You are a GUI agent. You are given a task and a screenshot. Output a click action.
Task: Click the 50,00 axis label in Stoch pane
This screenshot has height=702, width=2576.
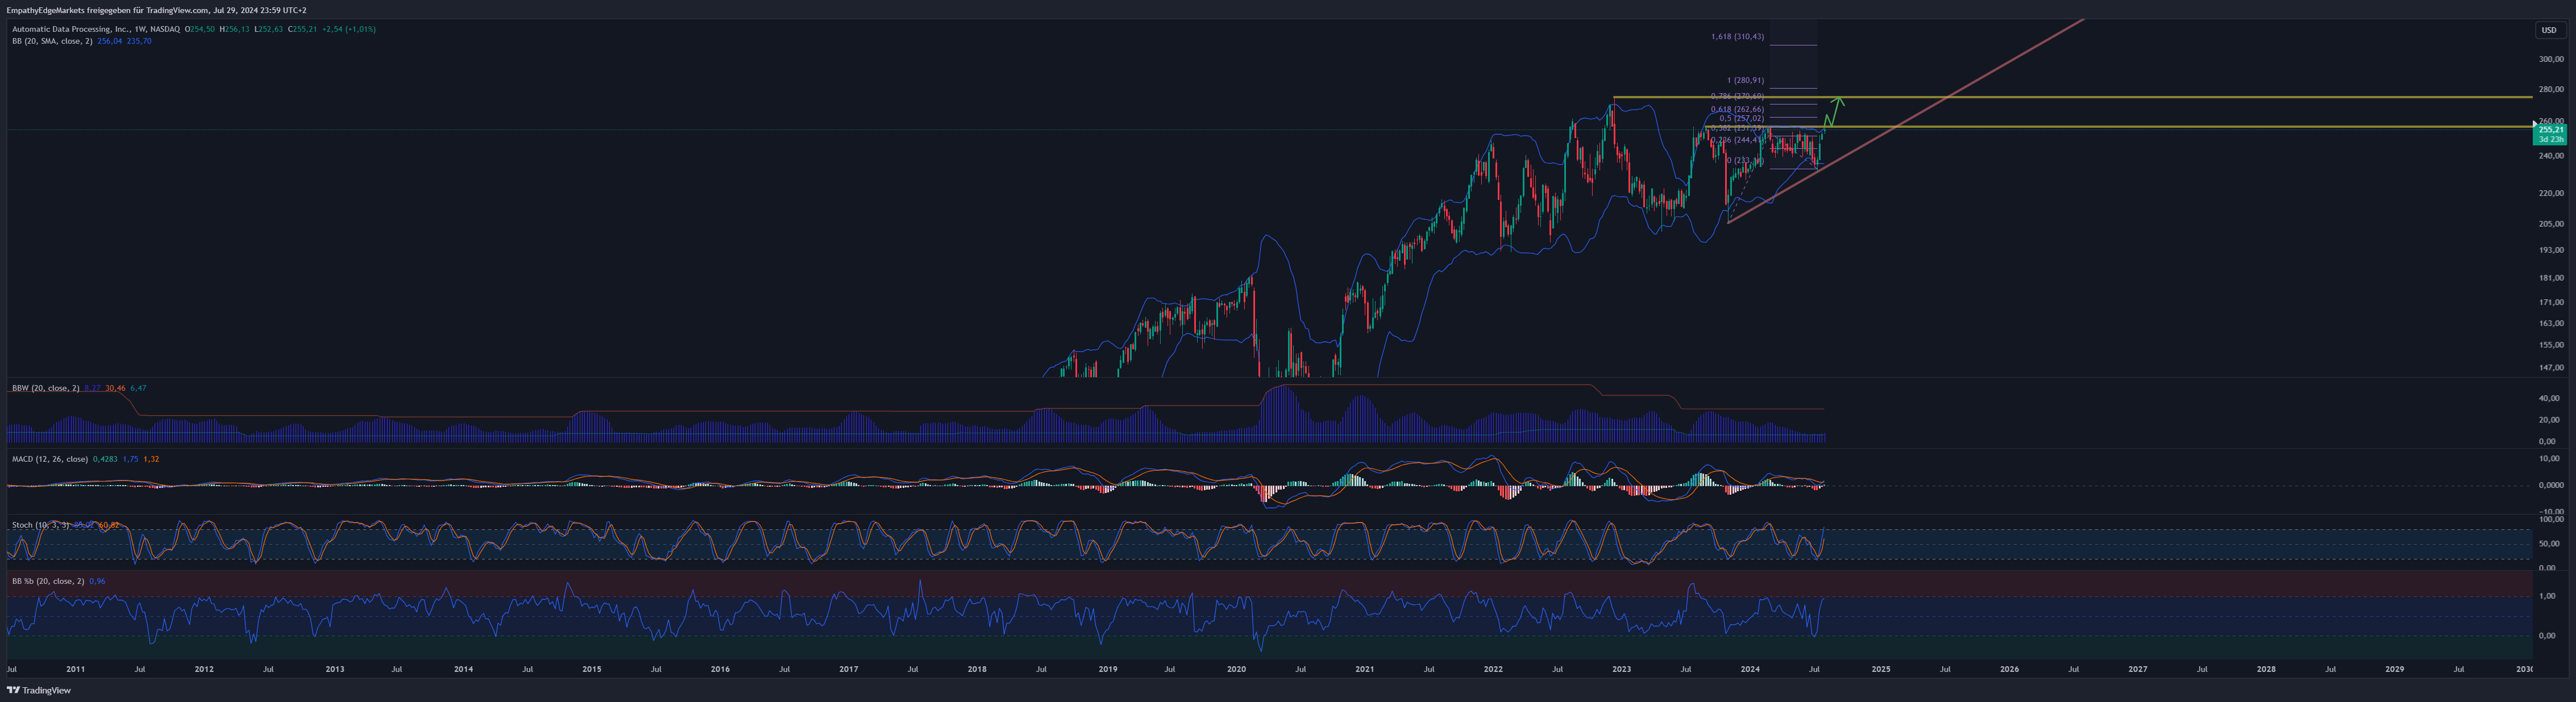point(2549,544)
